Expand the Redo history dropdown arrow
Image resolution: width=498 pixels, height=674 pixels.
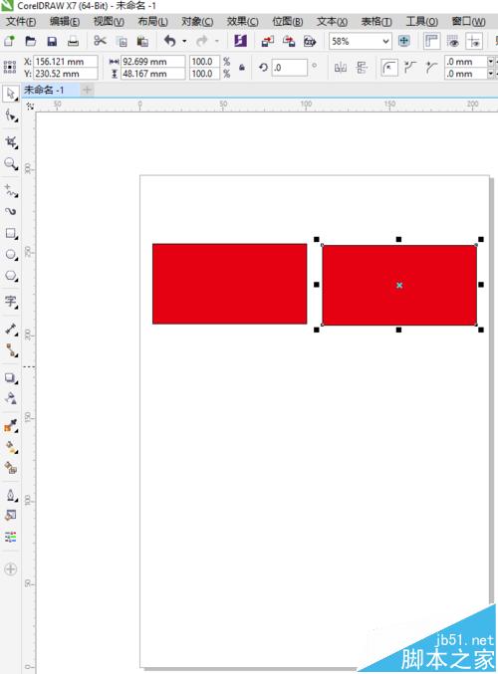(217, 41)
